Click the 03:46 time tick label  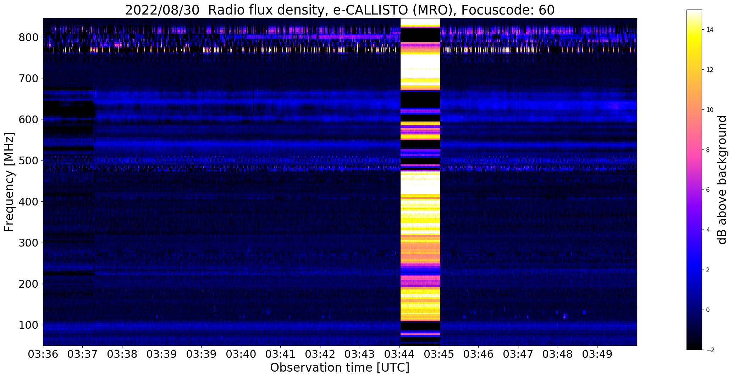[479, 354]
